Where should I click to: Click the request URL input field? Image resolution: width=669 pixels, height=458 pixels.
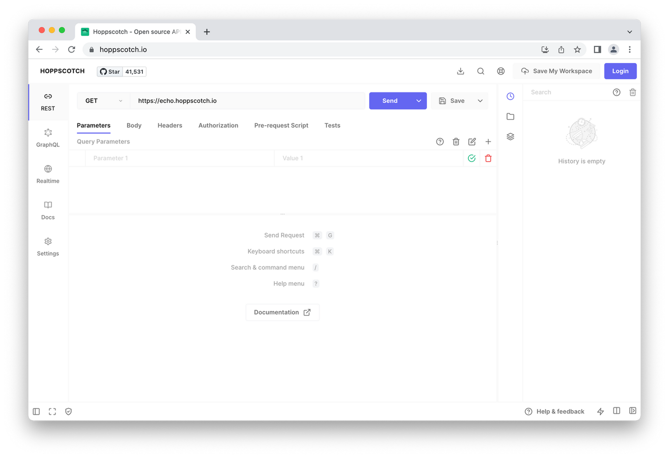tap(248, 100)
